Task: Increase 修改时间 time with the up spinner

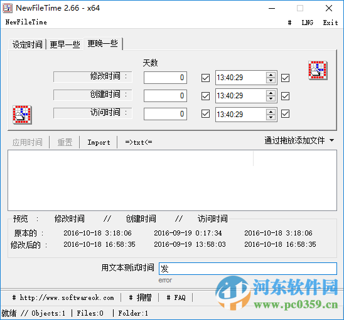Action: 271,75
